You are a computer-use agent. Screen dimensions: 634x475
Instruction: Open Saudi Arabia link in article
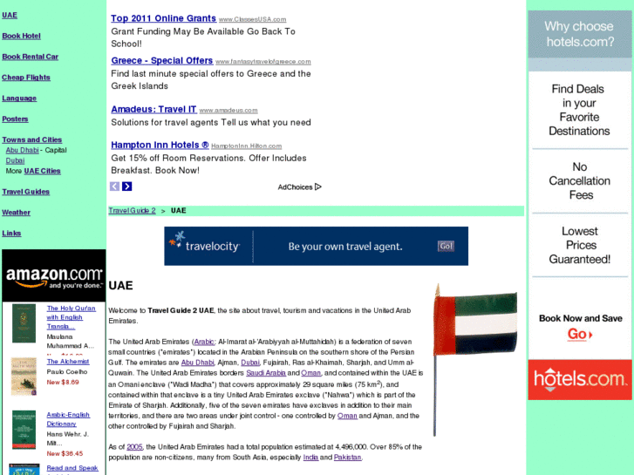[x=266, y=373]
